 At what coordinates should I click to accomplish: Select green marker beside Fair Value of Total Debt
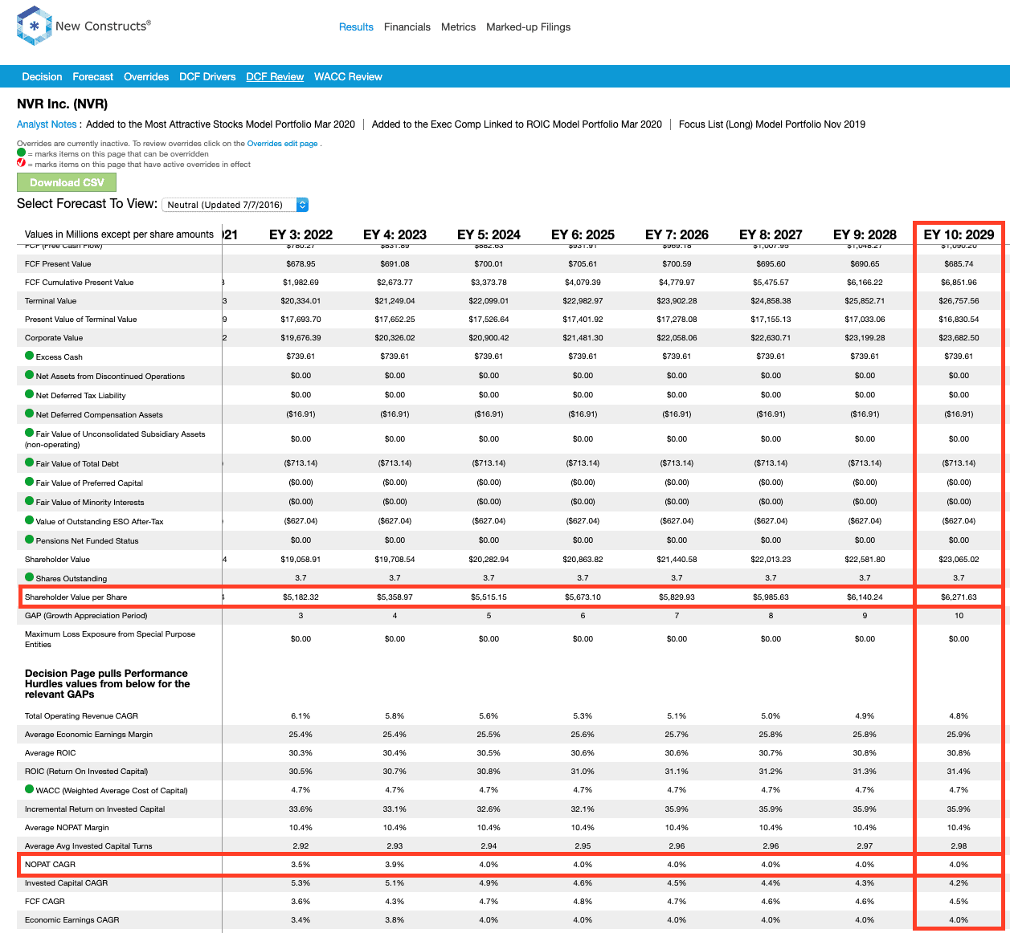30,462
